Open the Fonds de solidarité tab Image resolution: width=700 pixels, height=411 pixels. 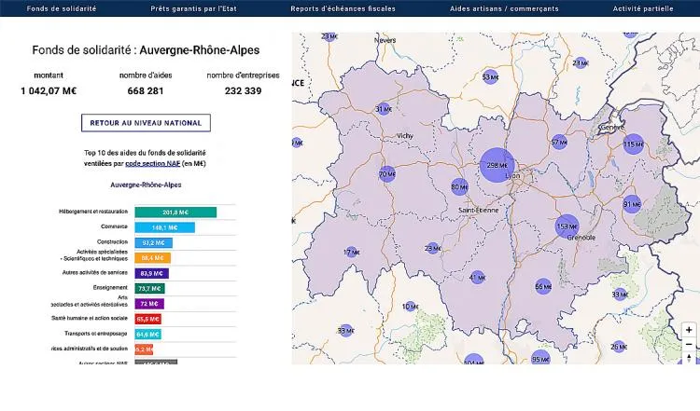(x=62, y=8)
